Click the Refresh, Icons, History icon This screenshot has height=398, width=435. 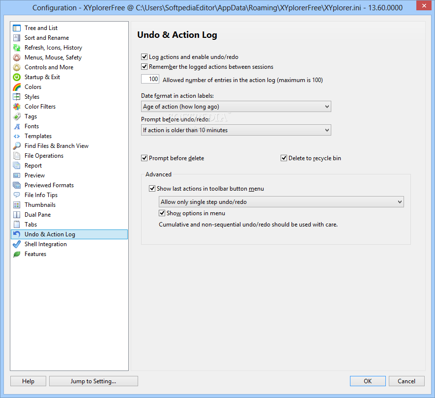[x=17, y=48]
